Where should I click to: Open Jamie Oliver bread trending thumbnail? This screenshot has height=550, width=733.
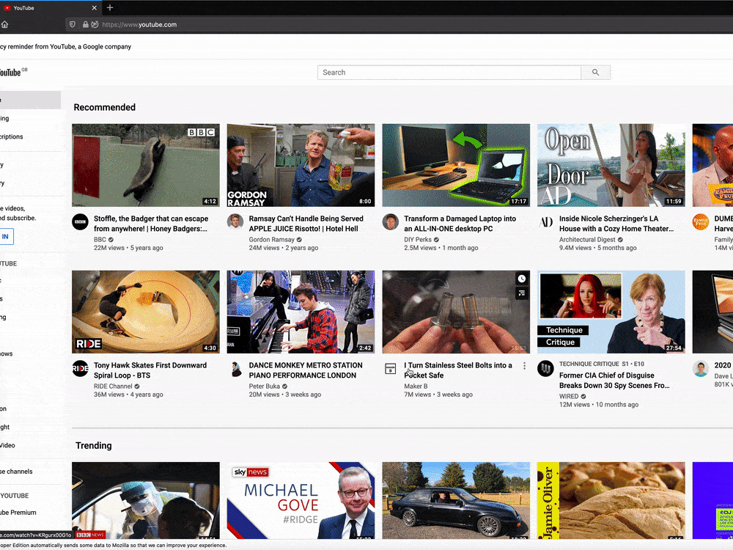[611, 500]
